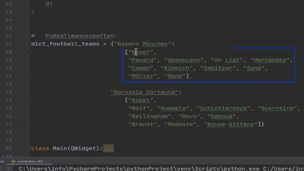Click fold end marker on line 71
The width and height of the screenshot is (304, 171).
click(x=28, y=76)
